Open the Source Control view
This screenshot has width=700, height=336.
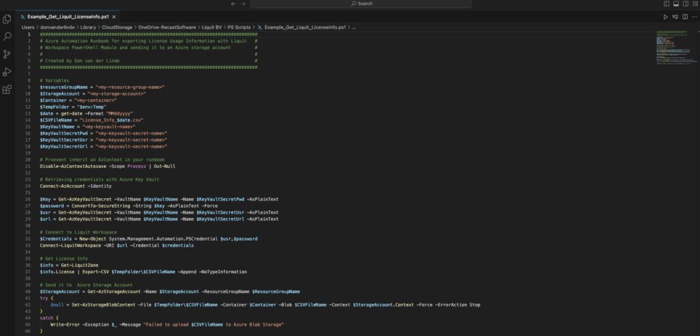pos(8,54)
